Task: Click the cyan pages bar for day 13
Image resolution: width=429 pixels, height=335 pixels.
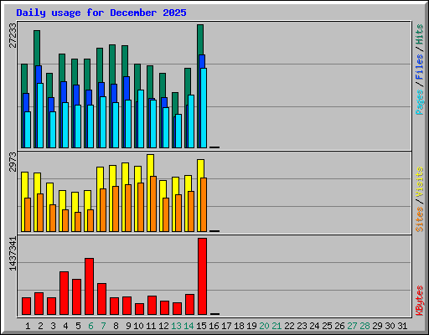Action: (x=178, y=131)
